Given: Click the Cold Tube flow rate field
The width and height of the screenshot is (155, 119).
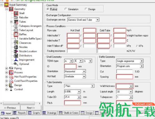Looking at the screenshot, I should [120, 30].
